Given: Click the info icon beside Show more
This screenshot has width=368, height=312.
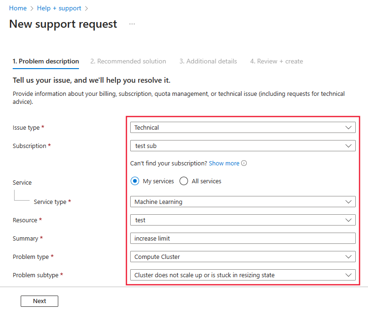Looking at the screenshot, I should click(244, 164).
